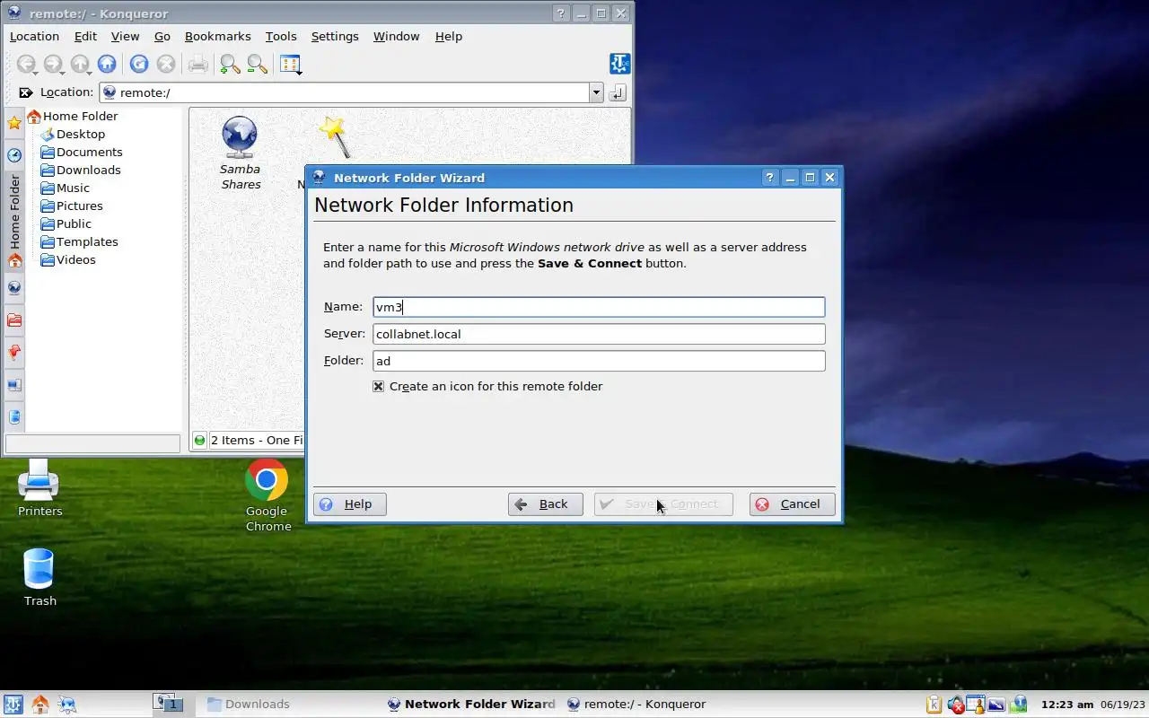Select Downloads in the folder tree
Screen dimensions: 1149x718
81,170
